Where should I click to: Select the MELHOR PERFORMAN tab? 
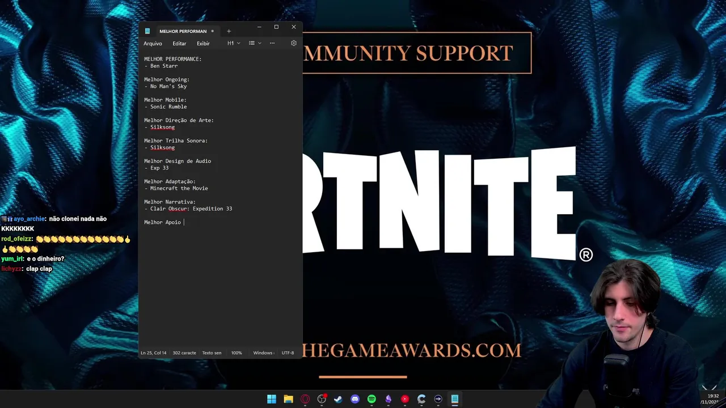coord(183,31)
